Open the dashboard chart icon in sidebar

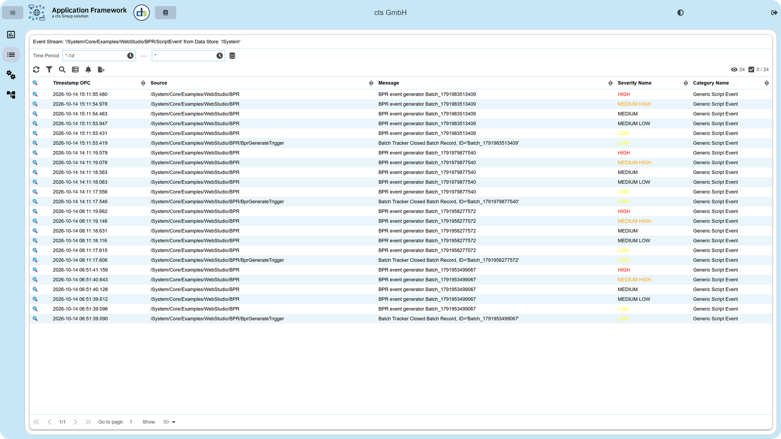[x=11, y=35]
